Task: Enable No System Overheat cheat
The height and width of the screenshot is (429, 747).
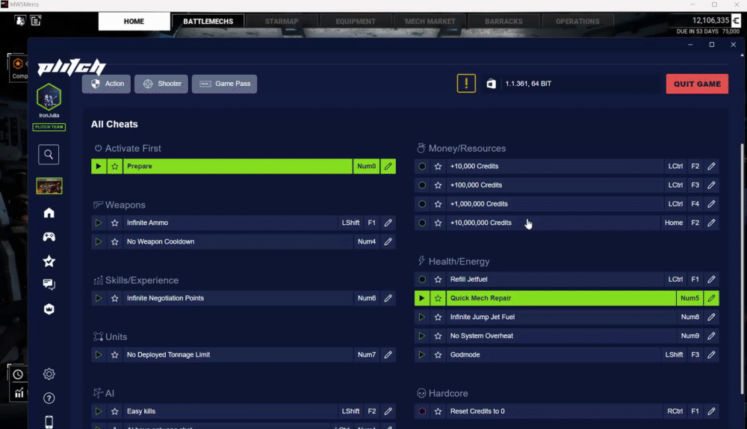Action: pyautogui.click(x=421, y=336)
